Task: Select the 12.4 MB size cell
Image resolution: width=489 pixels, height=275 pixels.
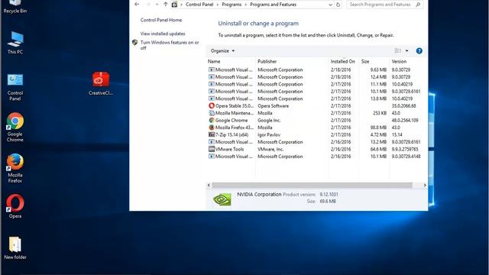Action: [x=379, y=77]
